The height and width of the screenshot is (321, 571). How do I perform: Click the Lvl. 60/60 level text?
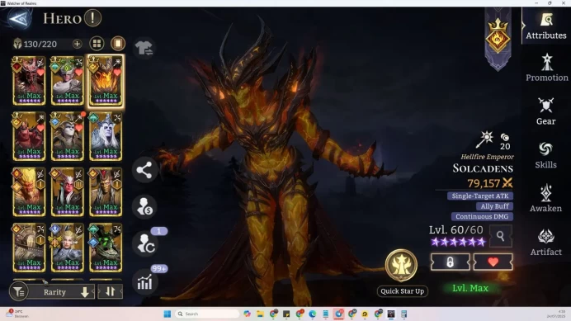(456, 230)
